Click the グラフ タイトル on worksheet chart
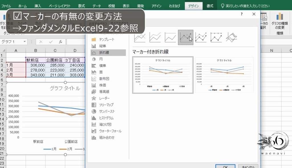The width and height of the screenshot is (292, 168). click(65, 88)
